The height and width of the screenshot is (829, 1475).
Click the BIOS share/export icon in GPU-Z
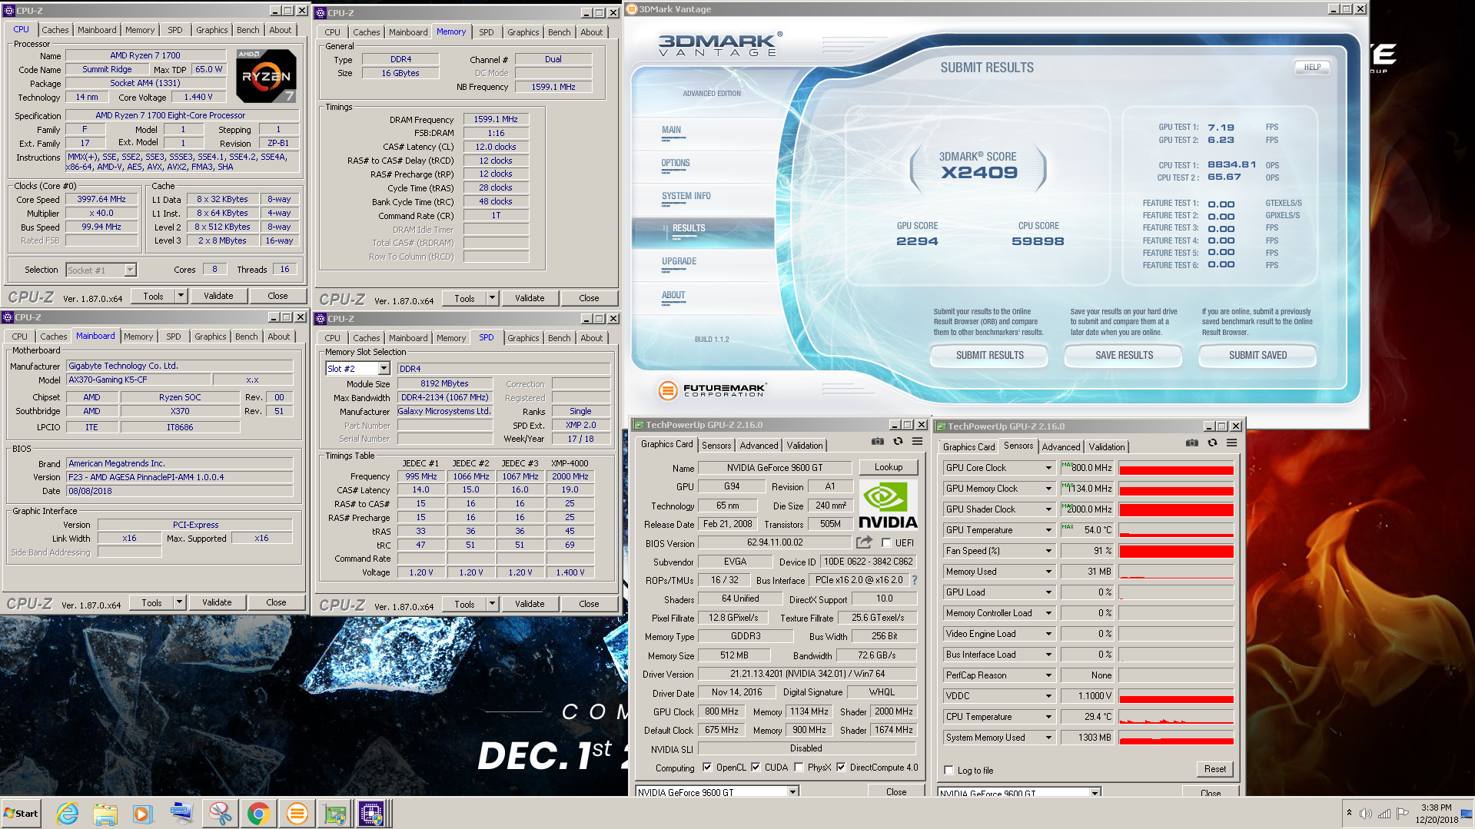864,542
